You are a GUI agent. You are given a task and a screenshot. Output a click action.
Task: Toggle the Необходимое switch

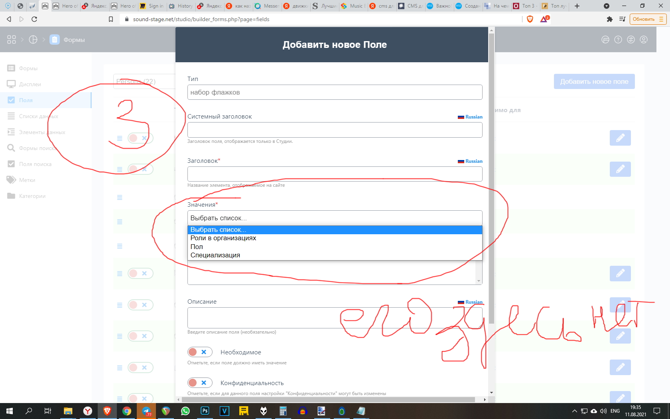(x=199, y=352)
